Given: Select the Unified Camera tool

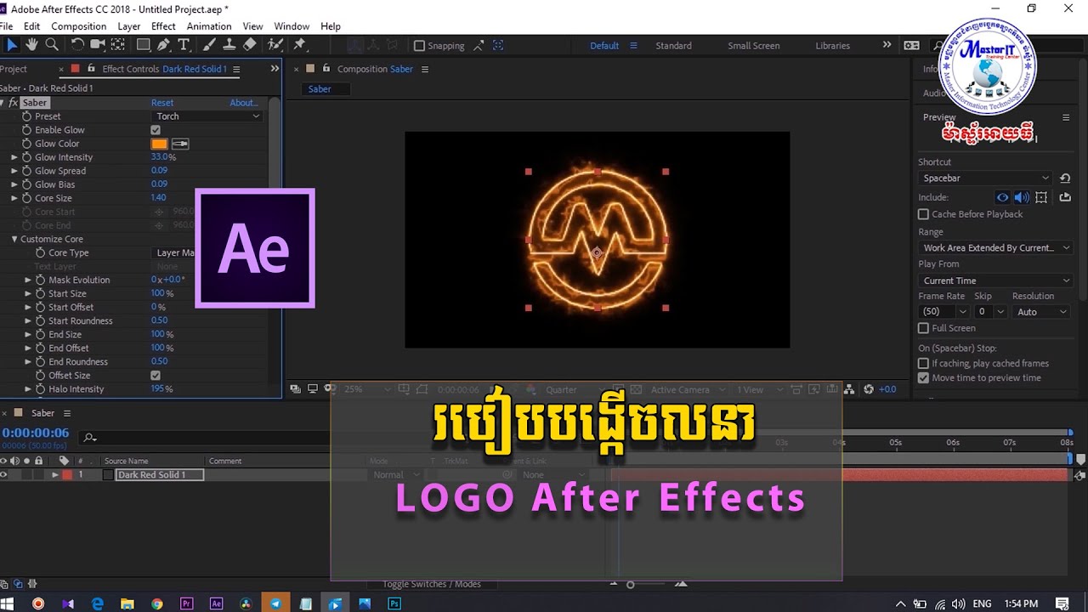Looking at the screenshot, I should click(x=98, y=45).
